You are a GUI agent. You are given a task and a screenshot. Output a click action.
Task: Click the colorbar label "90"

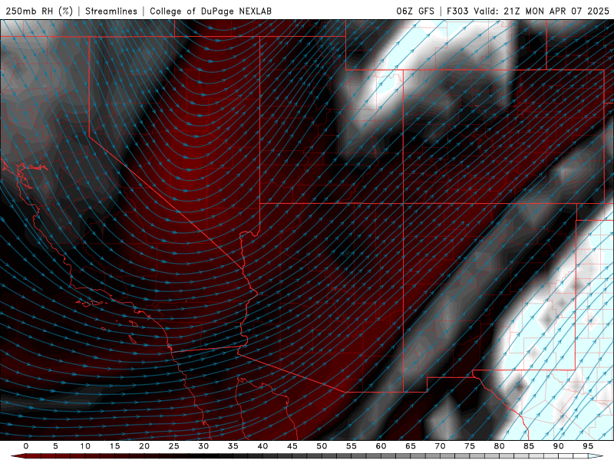tap(559, 446)
